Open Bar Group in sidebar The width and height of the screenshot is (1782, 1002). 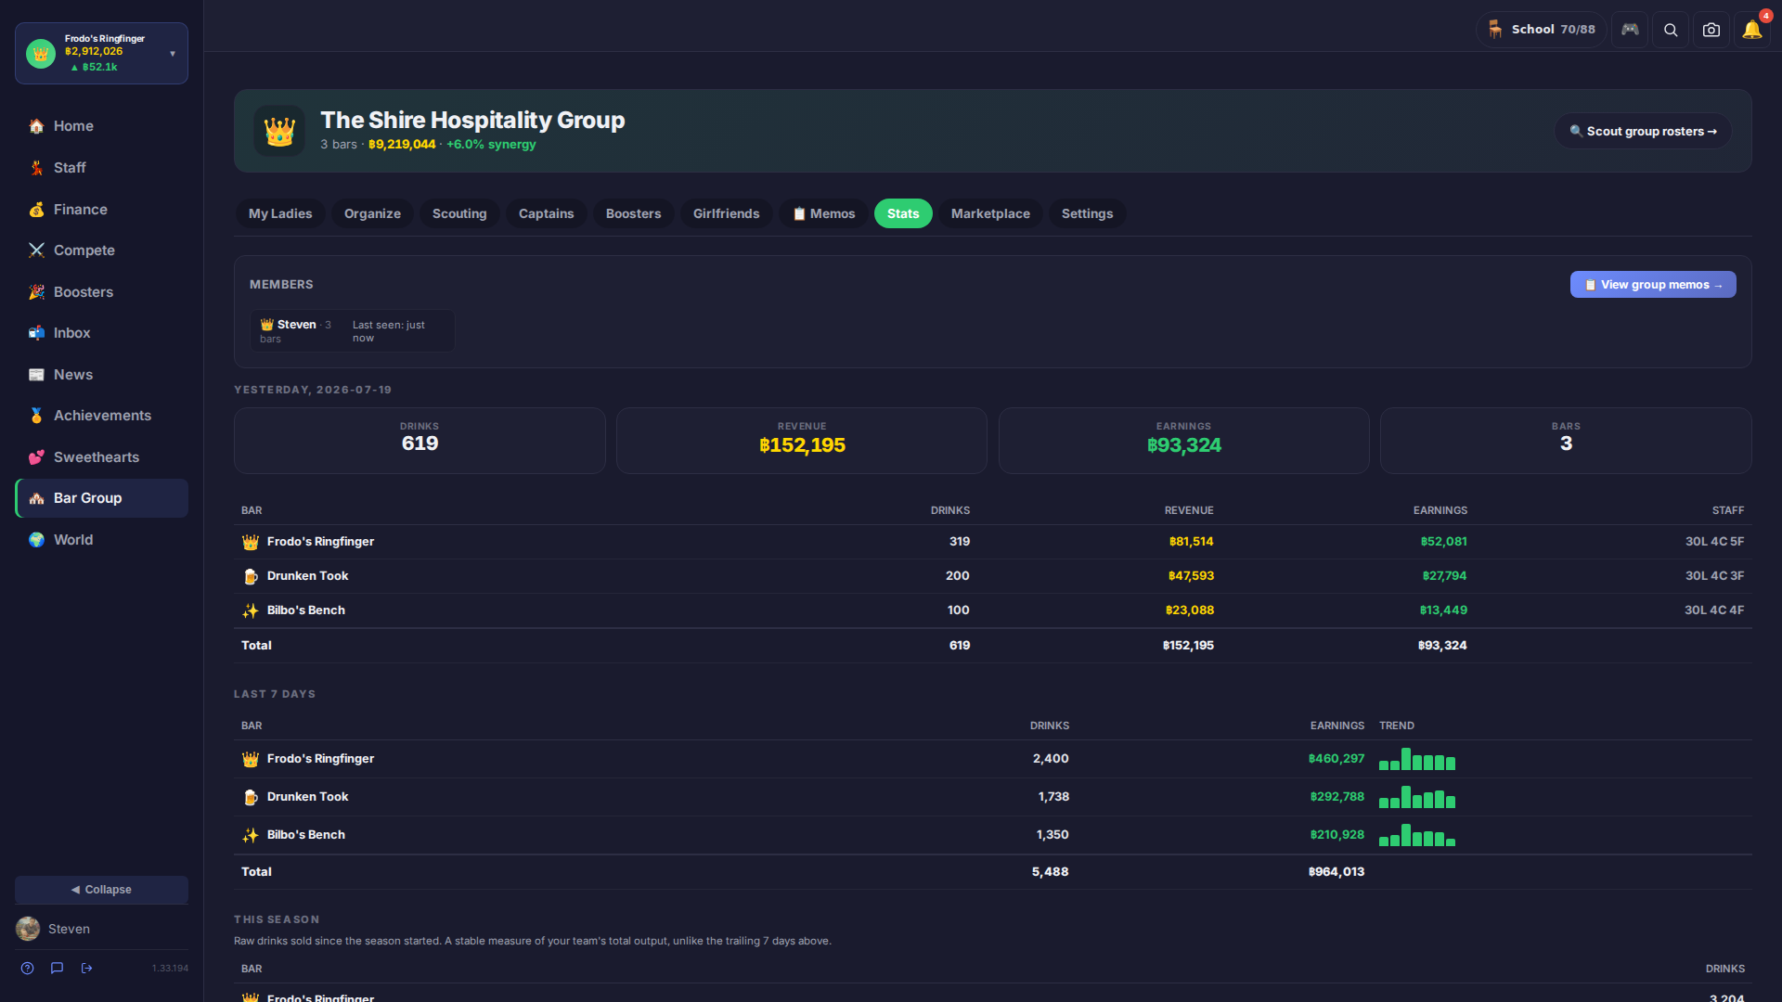point(101,498)
